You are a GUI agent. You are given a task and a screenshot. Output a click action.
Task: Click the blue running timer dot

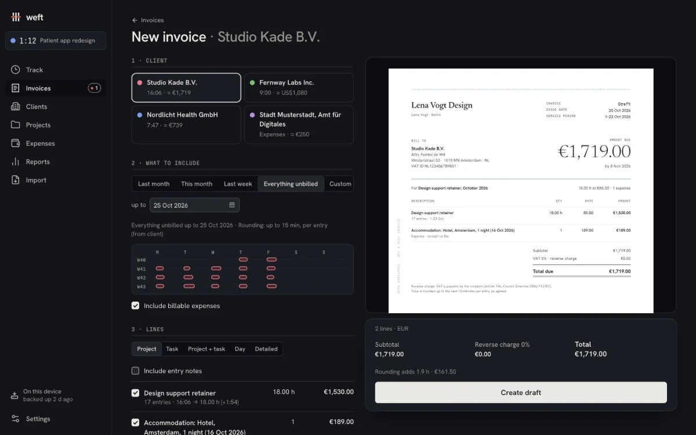(13, 41)
